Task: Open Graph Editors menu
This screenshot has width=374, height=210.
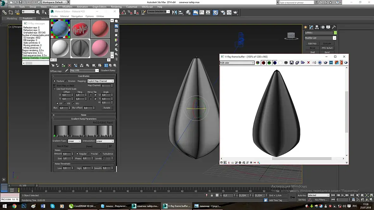Action: tap(99, 7)
